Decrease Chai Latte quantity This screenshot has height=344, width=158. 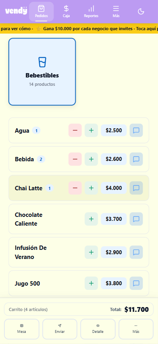coord(75,188)
